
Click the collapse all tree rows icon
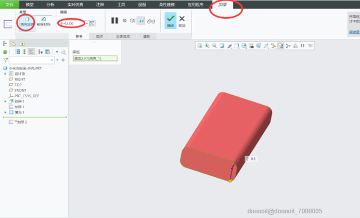(24, 52)
